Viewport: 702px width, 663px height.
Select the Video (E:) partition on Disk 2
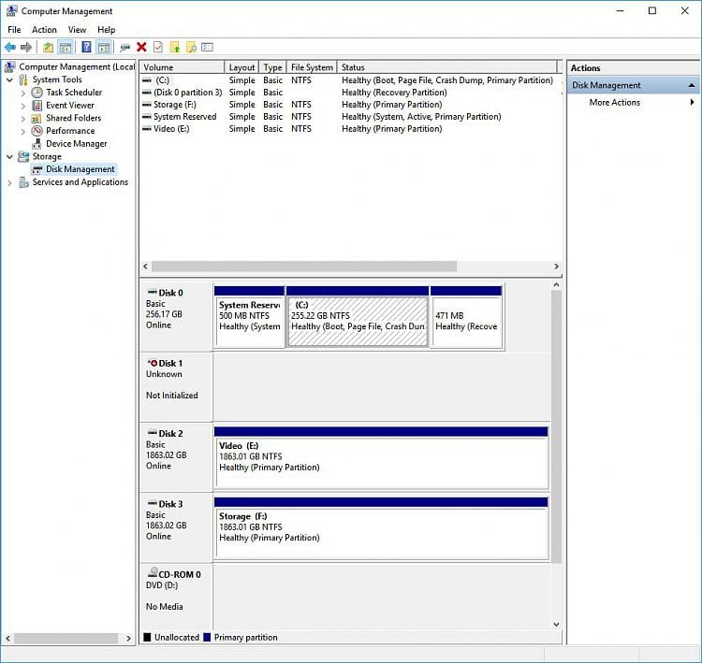381,457
